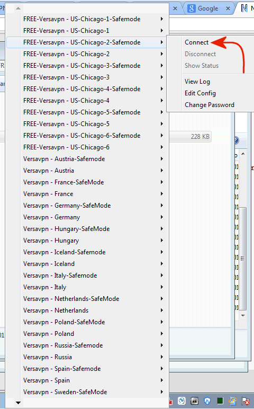Close the Google browser tab
Screen dimensions: 254x409
click(x=228, y=8)
